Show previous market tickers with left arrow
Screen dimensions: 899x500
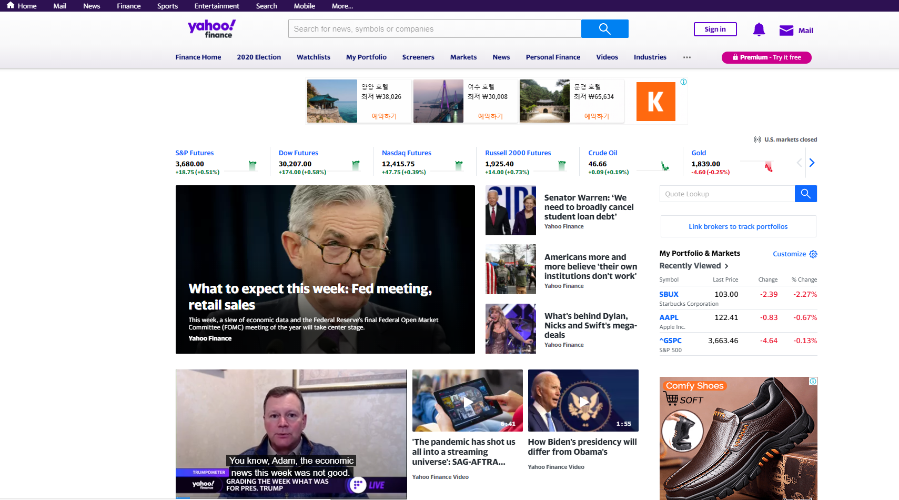pyautogui.click(x=799, y=163)
